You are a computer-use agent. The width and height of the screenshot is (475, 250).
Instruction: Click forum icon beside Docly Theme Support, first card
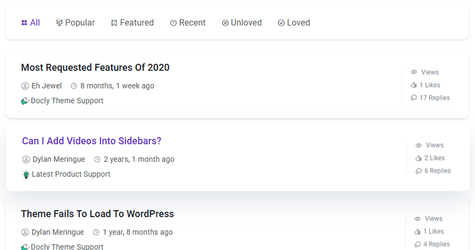25,101
